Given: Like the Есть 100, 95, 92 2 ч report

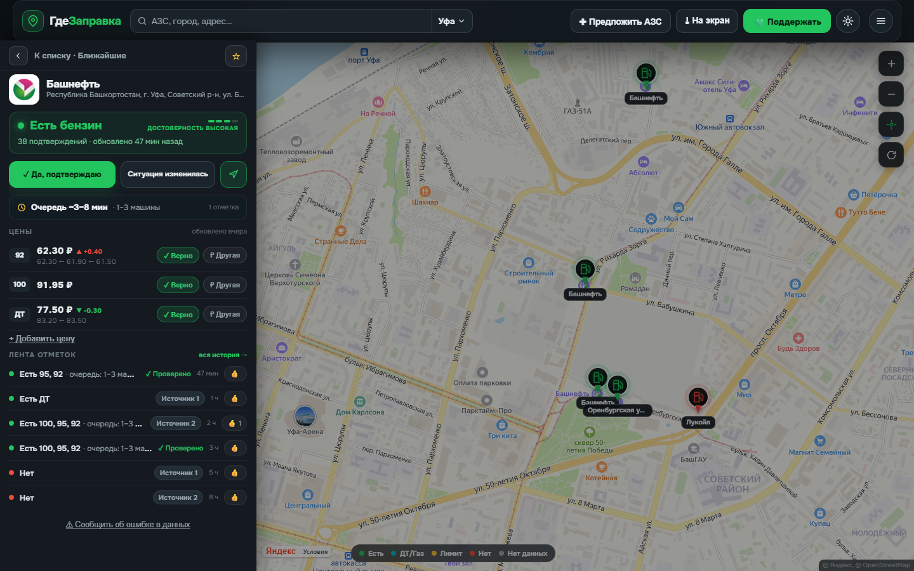Looking at the screenshot, I should 235,423.
